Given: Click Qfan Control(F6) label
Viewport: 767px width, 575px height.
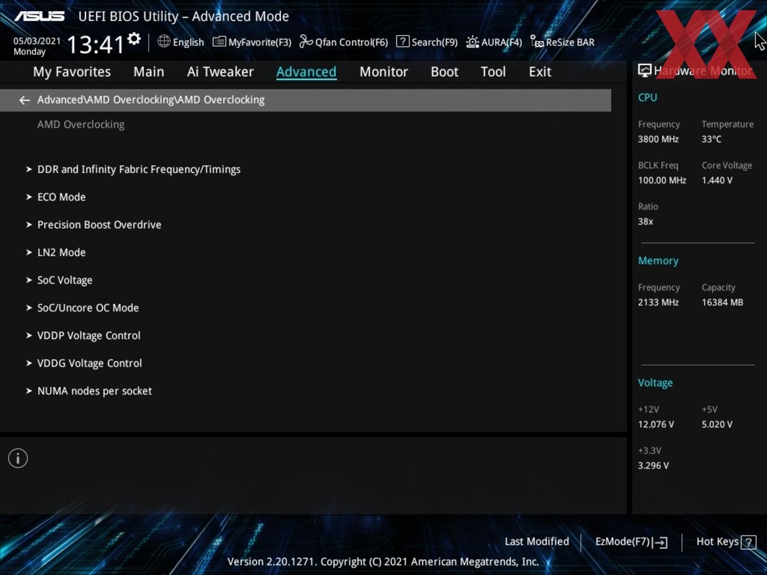Looking at the screenshot, I should pyautogui.click(x=351, y=42).
